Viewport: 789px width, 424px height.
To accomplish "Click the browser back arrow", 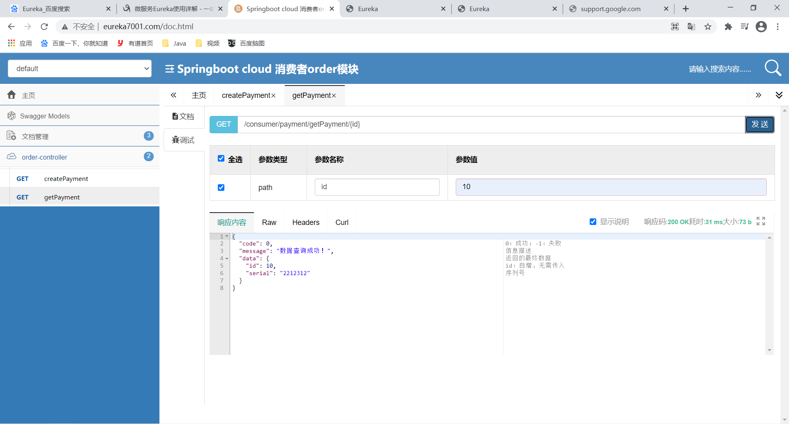I will (11, 27).
